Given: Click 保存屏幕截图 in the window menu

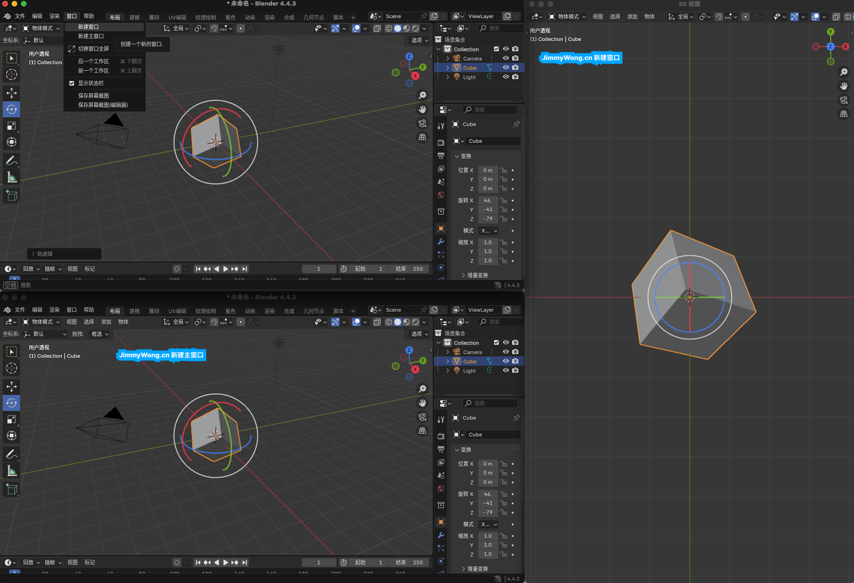Looking at the screenshot, I should point(94,95).
